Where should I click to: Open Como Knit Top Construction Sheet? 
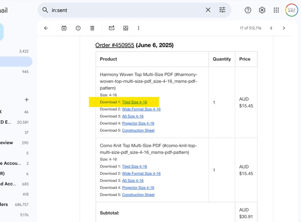coord(138,195)
